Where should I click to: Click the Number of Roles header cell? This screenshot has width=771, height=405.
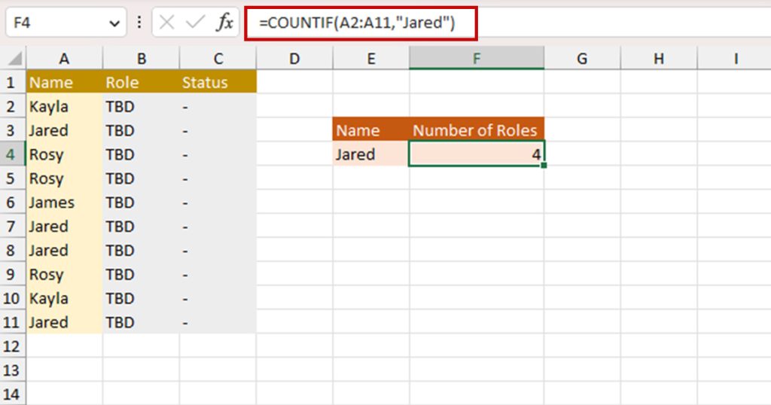[x=477, y=129]
